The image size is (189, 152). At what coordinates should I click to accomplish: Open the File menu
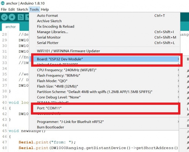click(4, 9)
